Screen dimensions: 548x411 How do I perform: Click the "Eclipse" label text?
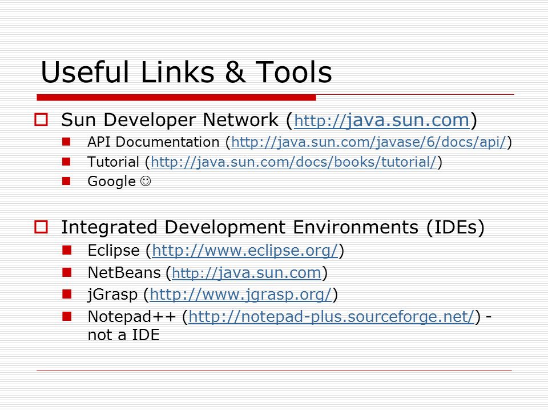(x=114, y=251)
